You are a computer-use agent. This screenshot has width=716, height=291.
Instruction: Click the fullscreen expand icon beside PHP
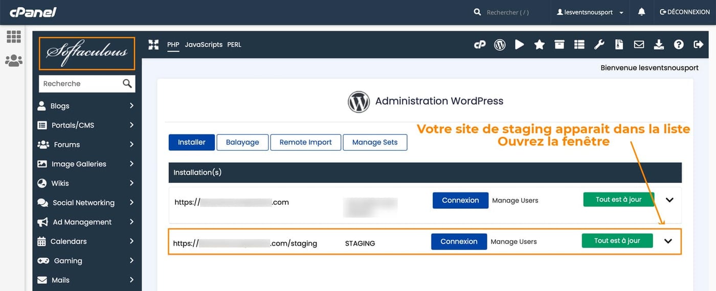pyautogui.click(x=153, y=44)
